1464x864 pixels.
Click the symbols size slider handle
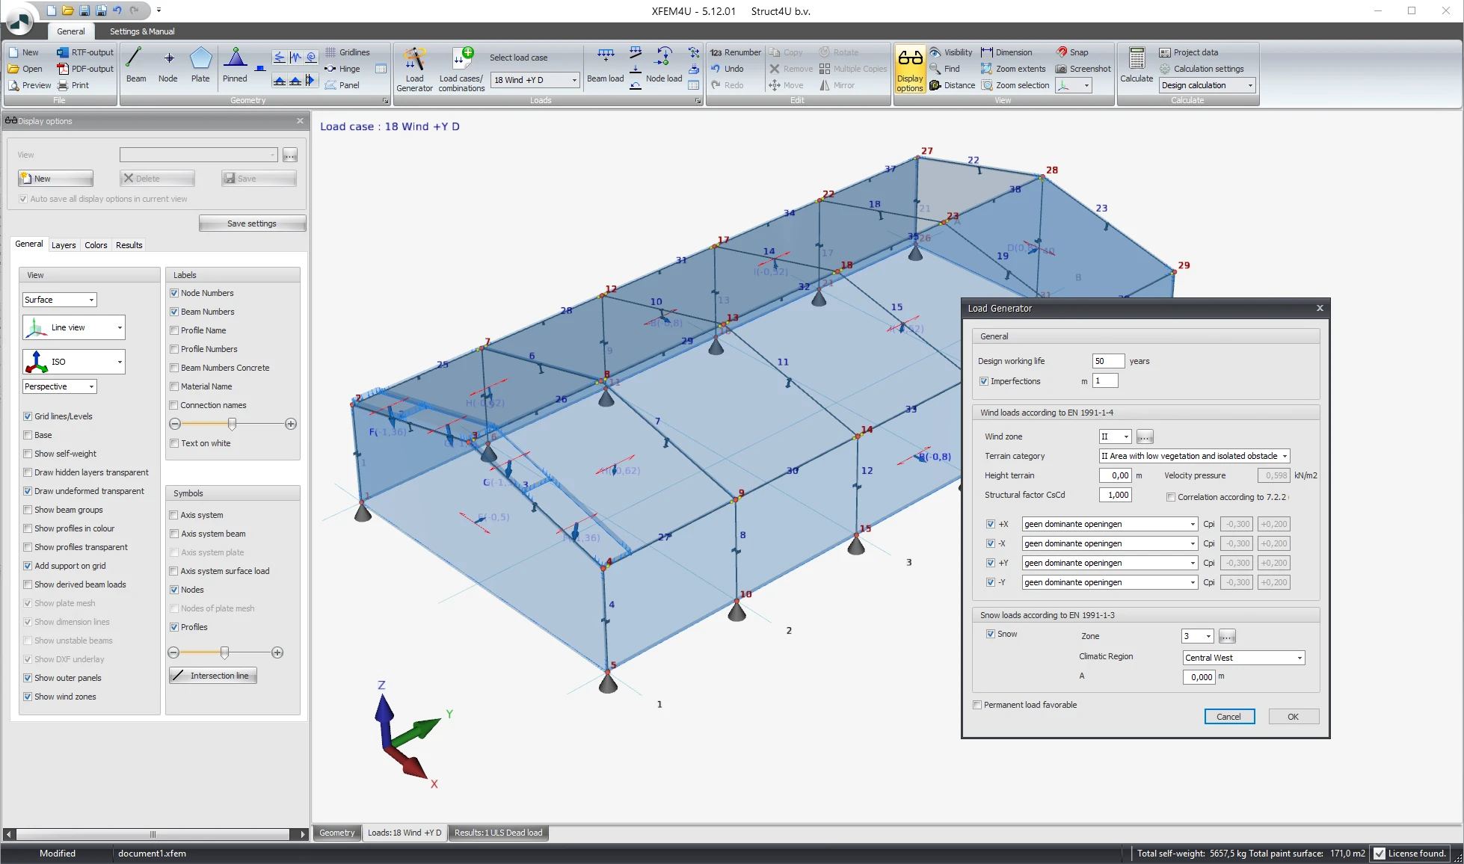tap(224, 652)
